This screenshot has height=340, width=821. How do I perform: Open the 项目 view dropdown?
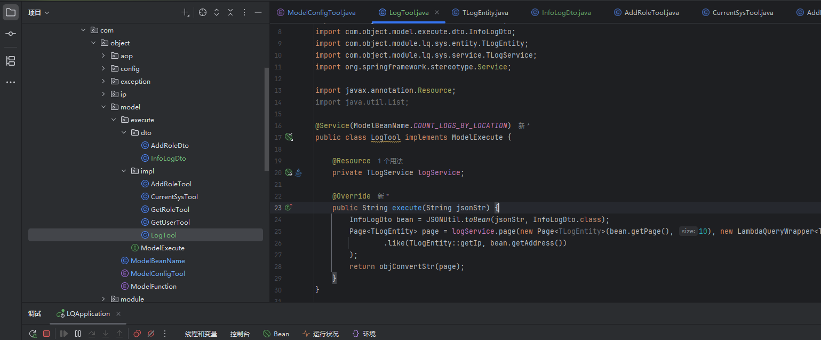point(38,12)
